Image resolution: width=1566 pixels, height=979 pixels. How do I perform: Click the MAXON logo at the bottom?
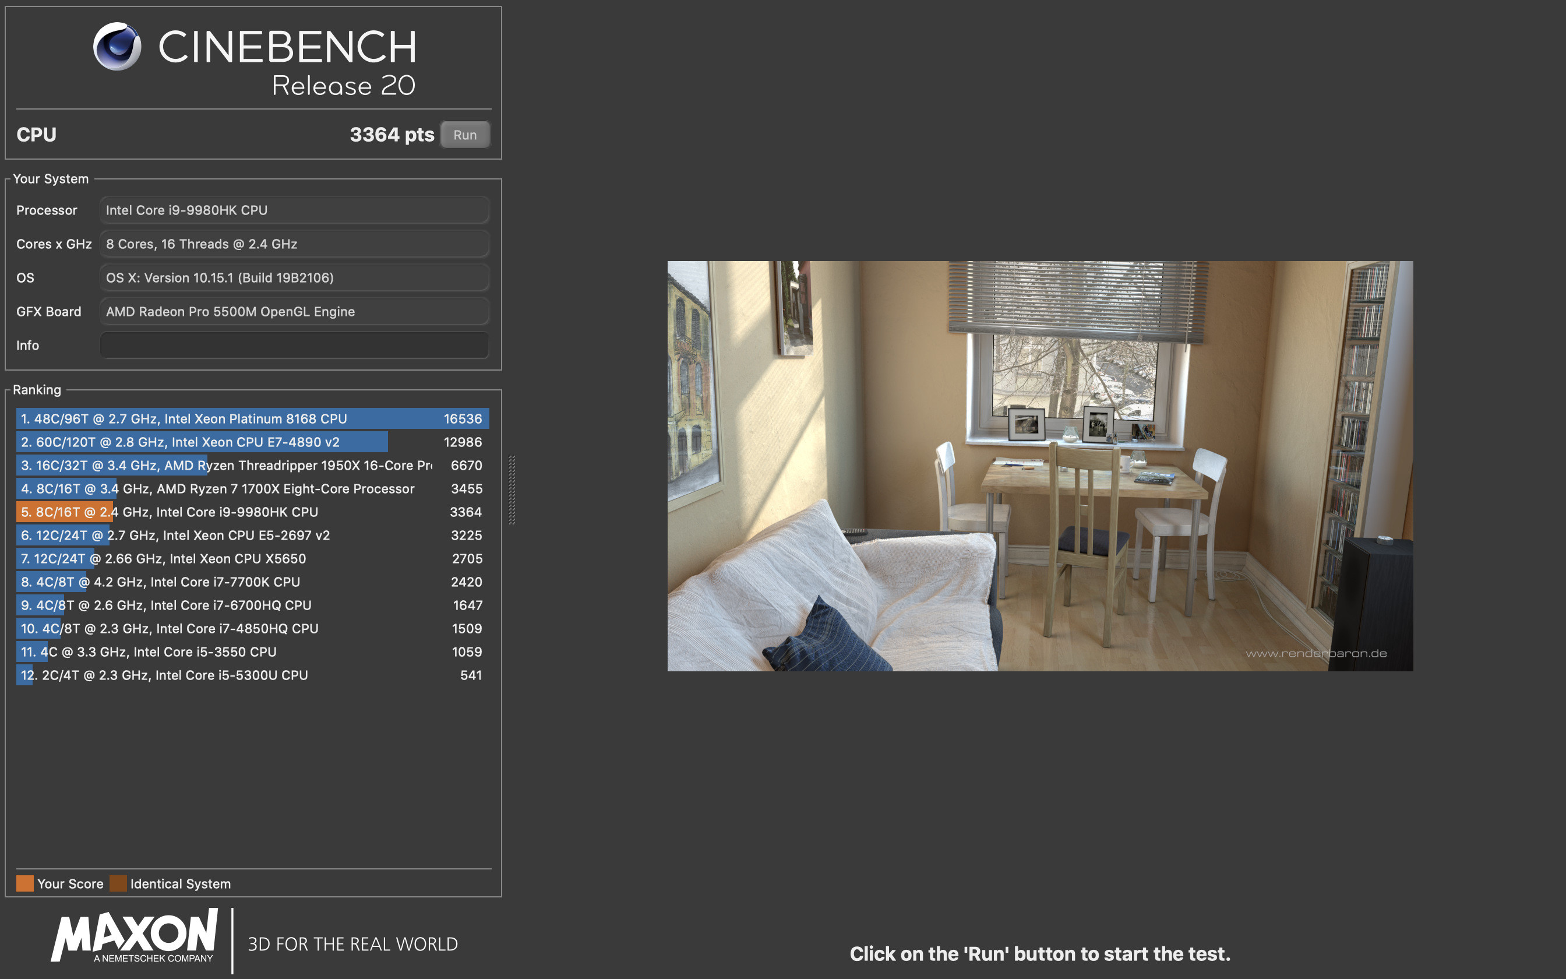tap(135, 935)
